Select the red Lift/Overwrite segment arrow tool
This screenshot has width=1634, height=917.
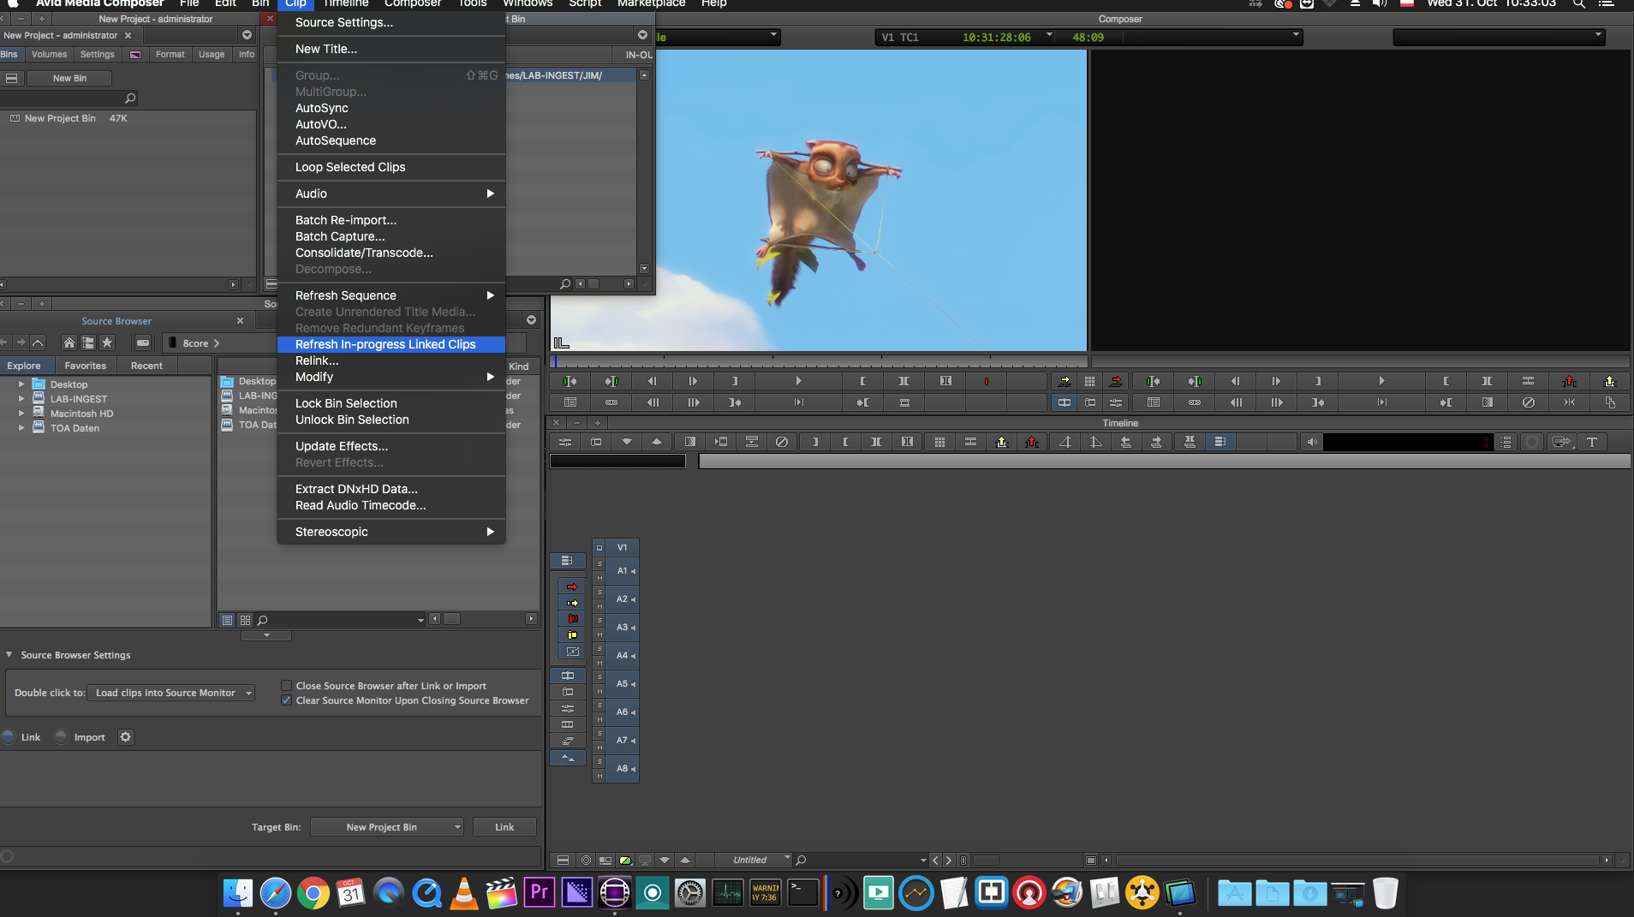click(x=572, y=587)
